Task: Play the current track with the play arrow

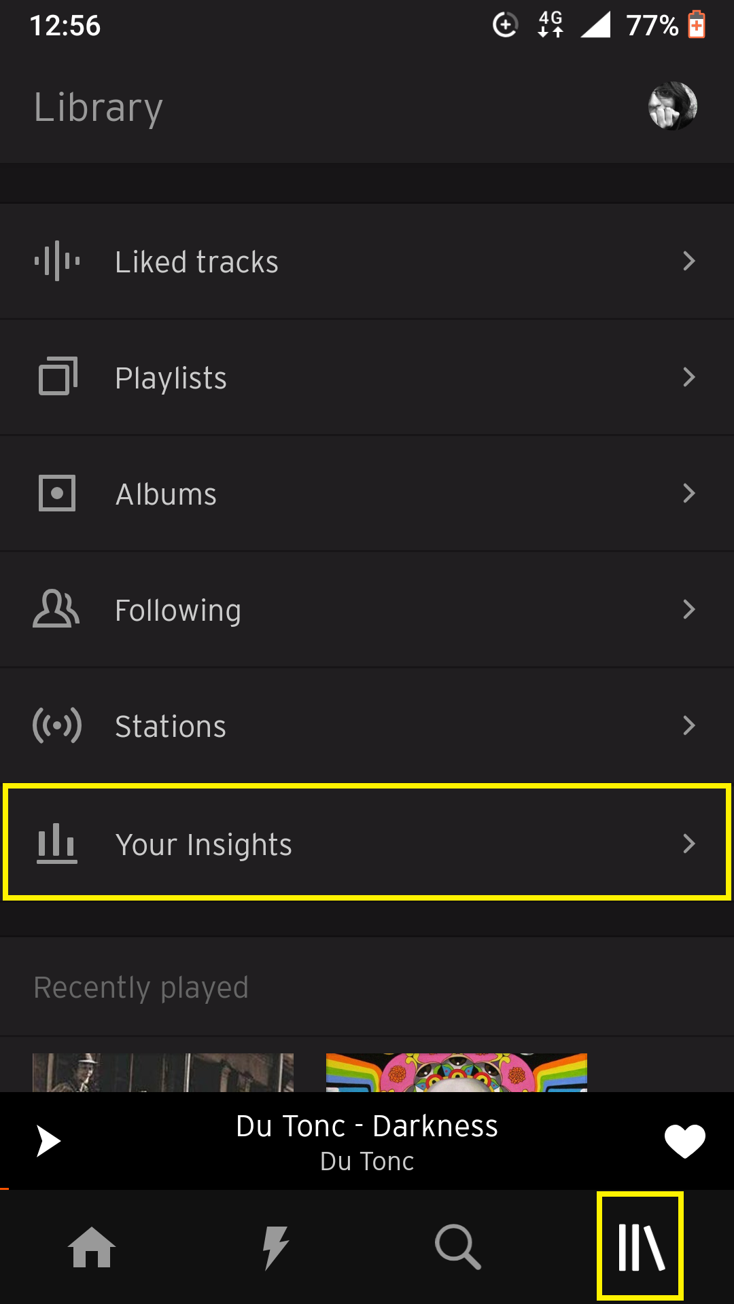Action: pyautogui.click(x=48, y=1141)
